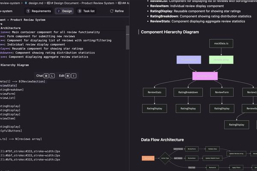Screen dimensions: 257x171
Task: Click the design.md file icon in breadcrumb
Action: point(26,3)
